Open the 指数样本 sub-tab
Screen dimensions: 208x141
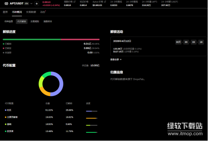click(x=48, y=21)
